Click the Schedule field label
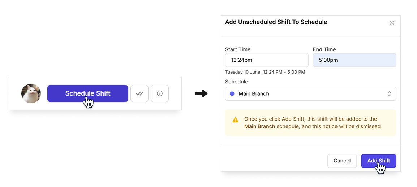The width and height of the screenshot is (417, 187). (x=236, y=82)
